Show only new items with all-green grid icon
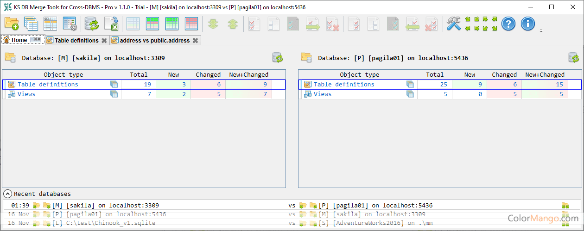This screenshot has width=584, height=231. [172, 24]
